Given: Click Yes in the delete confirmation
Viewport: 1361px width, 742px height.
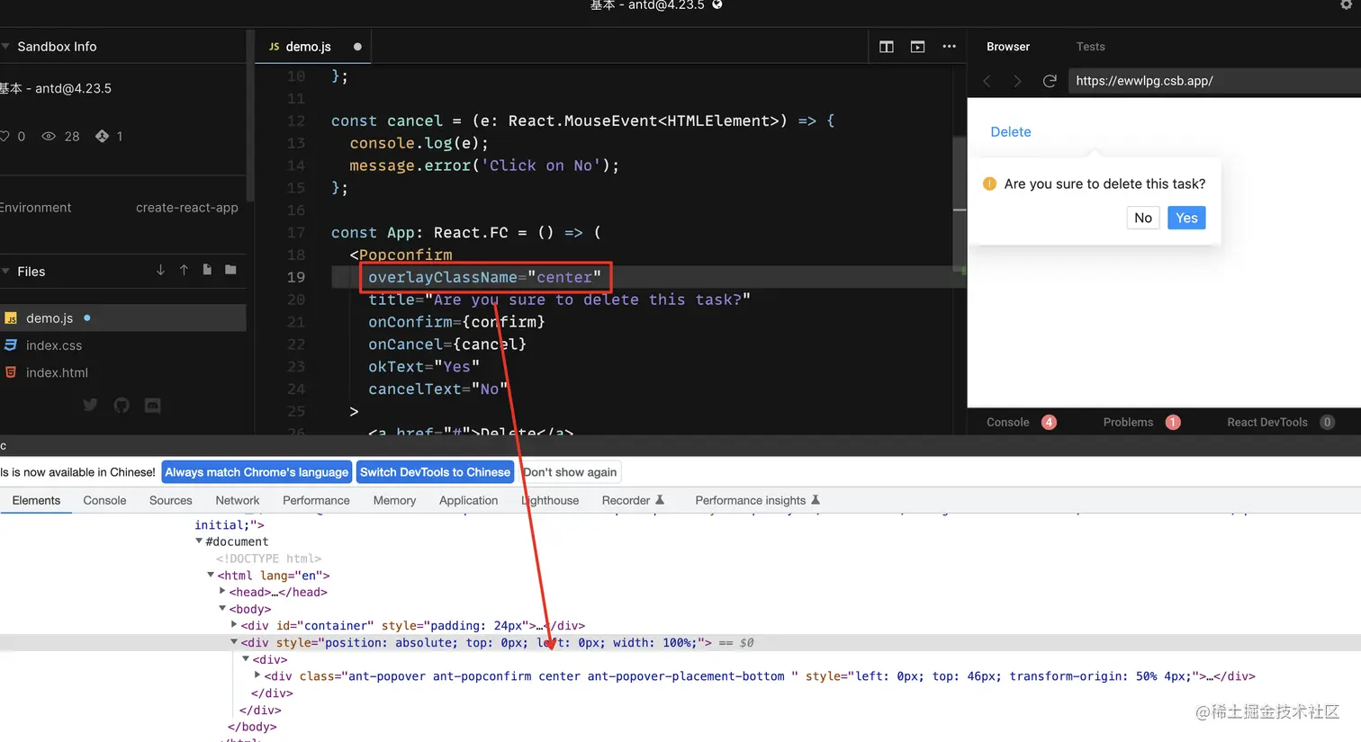Looking at the screenshot, I should 1186,218.
